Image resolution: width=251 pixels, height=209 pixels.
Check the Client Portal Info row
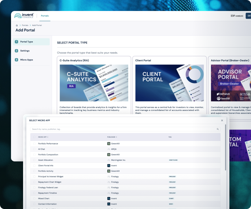(34, 165)
